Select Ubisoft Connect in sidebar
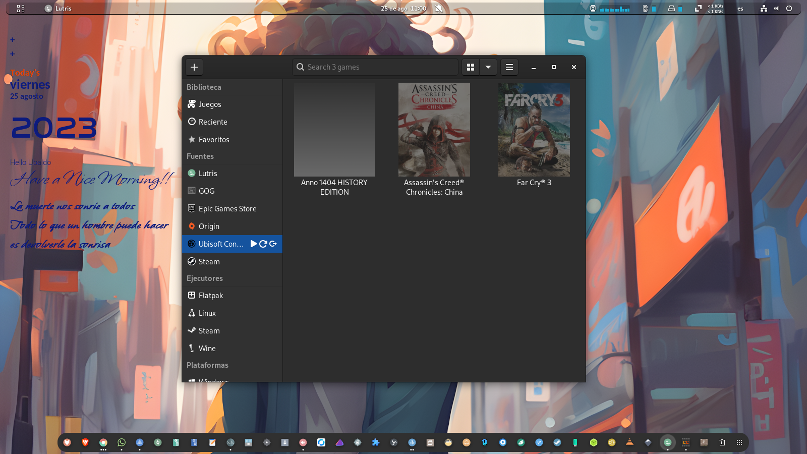Viewport: 807px width, 454px height. [x=232, y=244]
